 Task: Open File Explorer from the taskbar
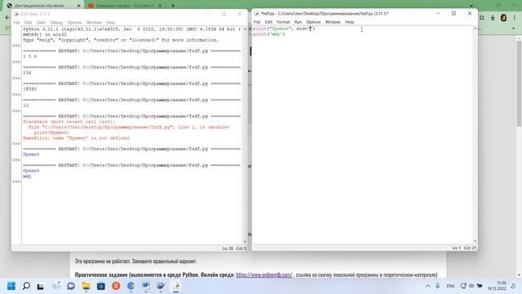pyautogui.click(x=86, y=286)
